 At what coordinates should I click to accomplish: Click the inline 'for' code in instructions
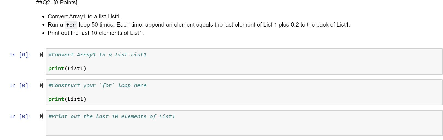(71, 25)
